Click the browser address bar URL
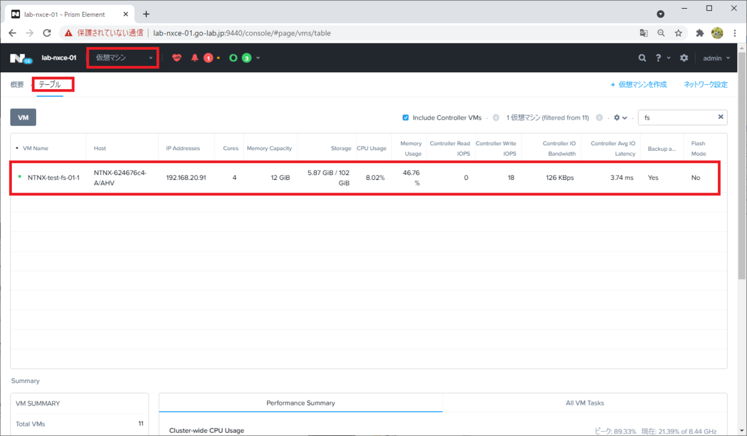 tap(242, 33)
